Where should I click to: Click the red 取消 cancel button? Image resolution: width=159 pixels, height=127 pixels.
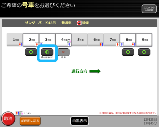pyautogui.click(x=8, y=118)
